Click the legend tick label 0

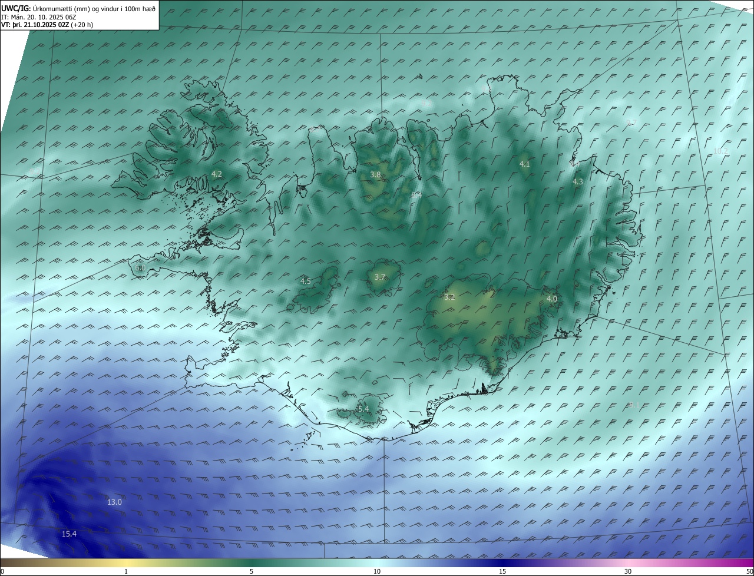[x=2, y=571]
